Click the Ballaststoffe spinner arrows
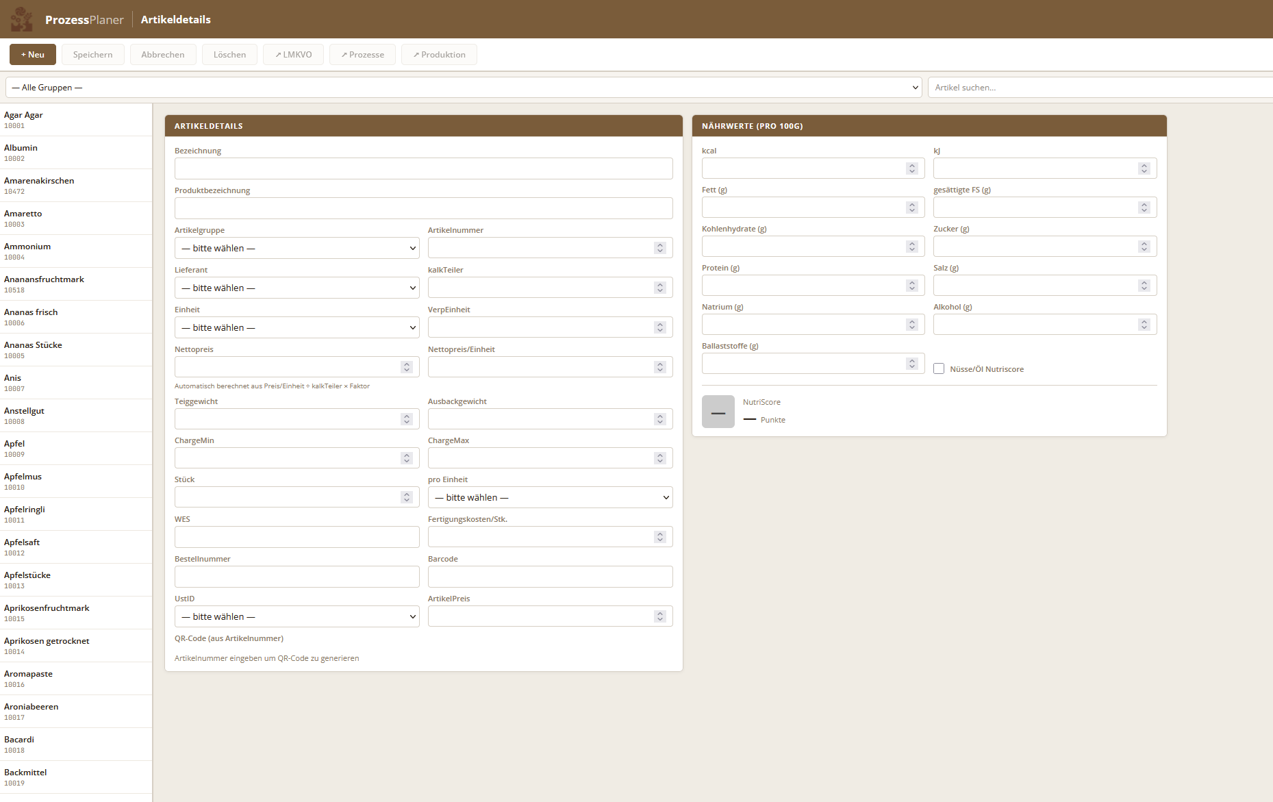This screenshot has height=802, width=1273. tap(911, 364)
